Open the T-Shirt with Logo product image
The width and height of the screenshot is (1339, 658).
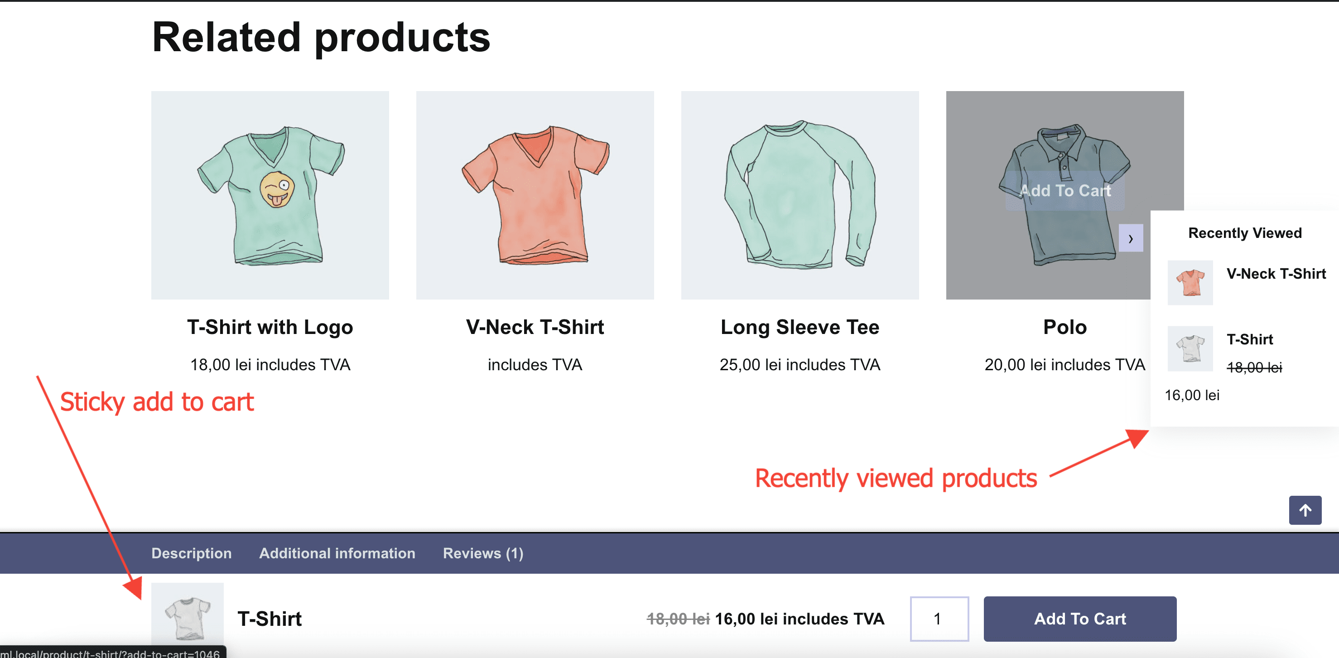tap(270, 195)
